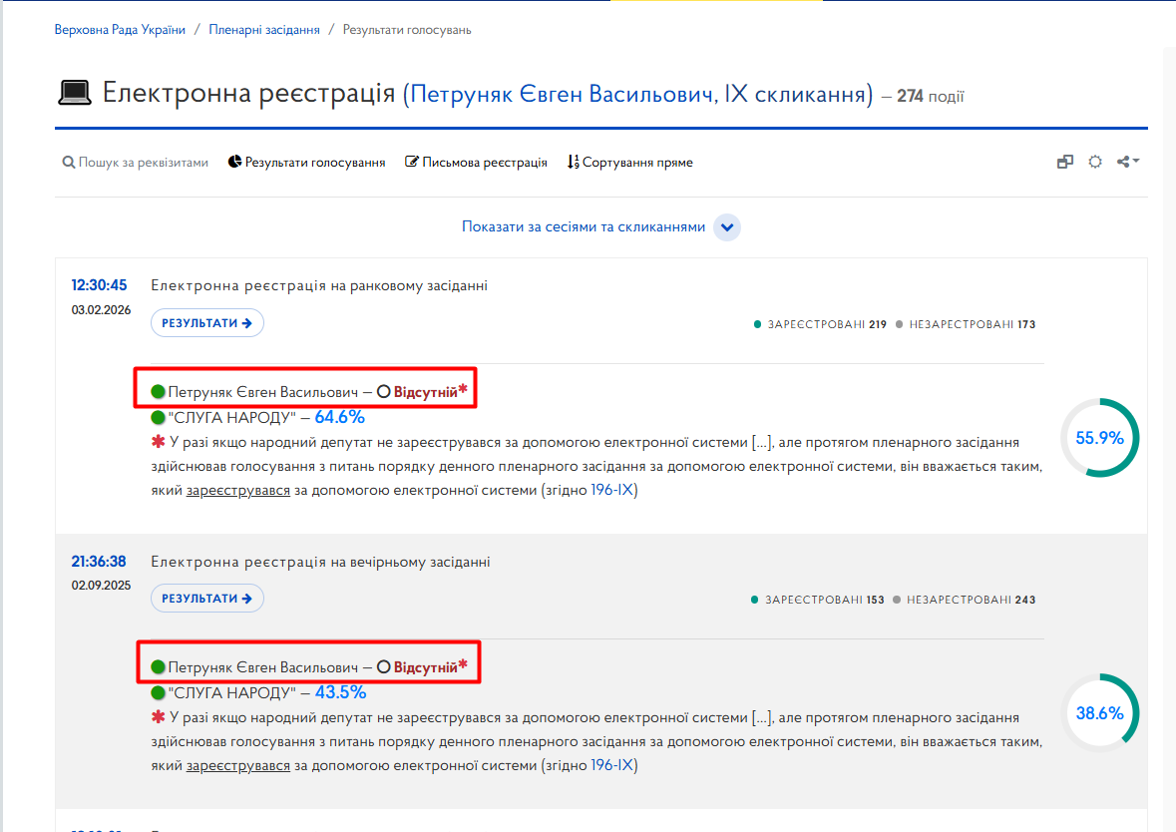Open the 196-IX link in the first note
Viewport: 1176px width, 832px height.
tap(614, 490)
